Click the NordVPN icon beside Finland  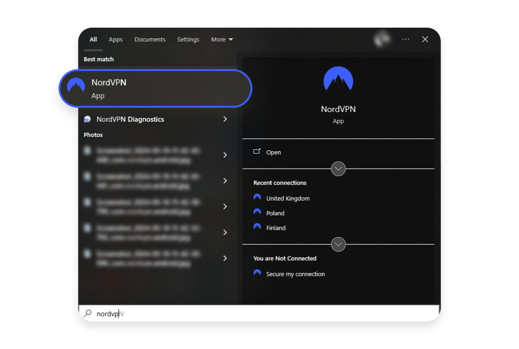tap(257, 227)
